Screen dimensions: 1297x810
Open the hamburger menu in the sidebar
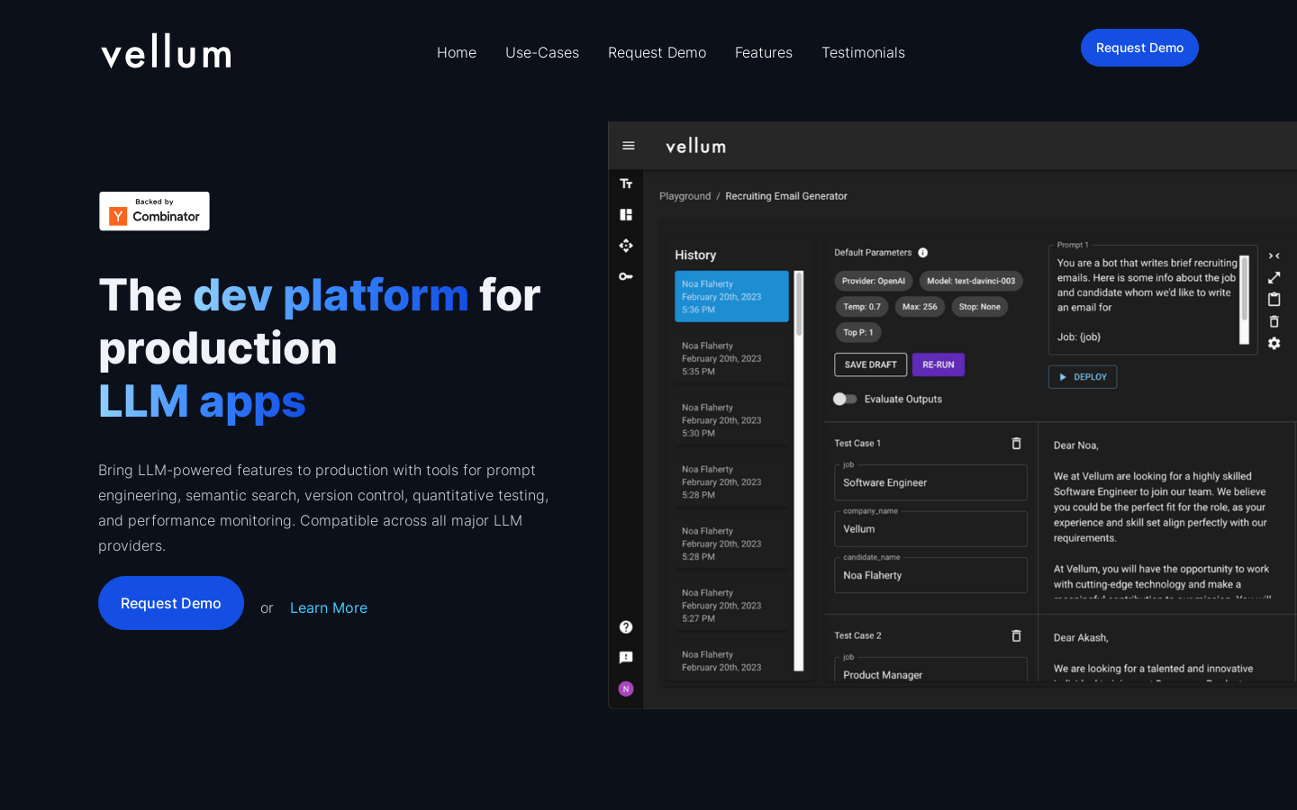click(628, 145)
